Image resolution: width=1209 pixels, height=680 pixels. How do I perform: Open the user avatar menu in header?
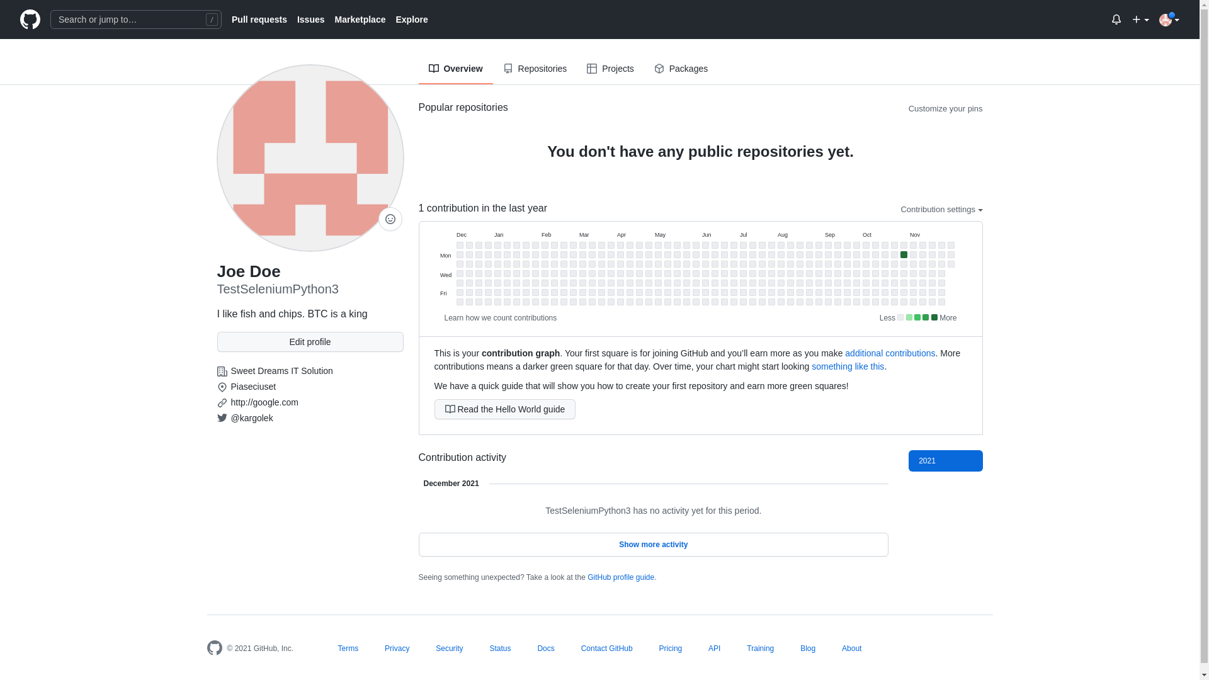(1169, 20)
